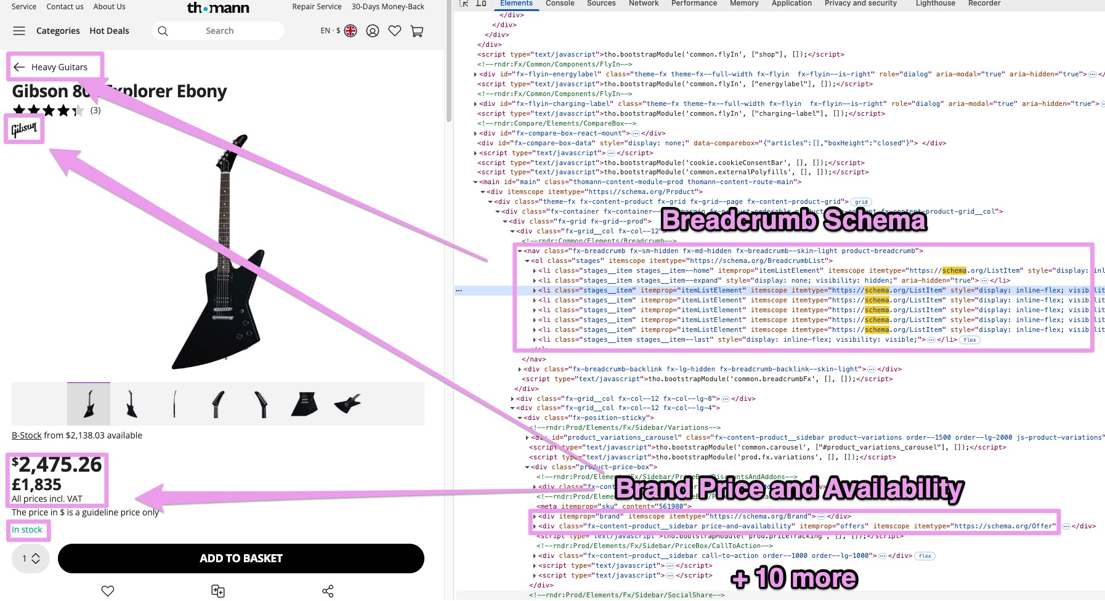The width and height of the screenshot is (1105, 601).
Task: Click the Service link
Action: click(x=24, y=7)
